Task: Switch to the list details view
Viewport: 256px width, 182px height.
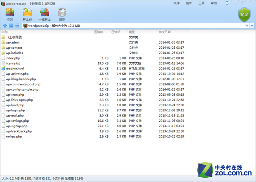Action: coord(17,26)
